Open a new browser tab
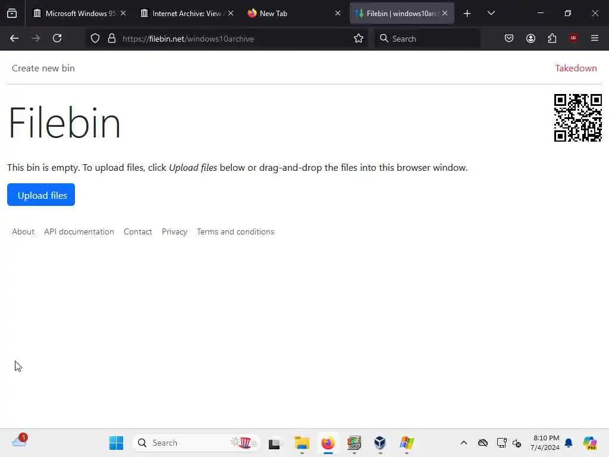The width and height of the screenshot is (609, 457). tap(467, 14)
